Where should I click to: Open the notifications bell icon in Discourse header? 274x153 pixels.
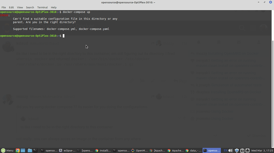pos(199,42)
